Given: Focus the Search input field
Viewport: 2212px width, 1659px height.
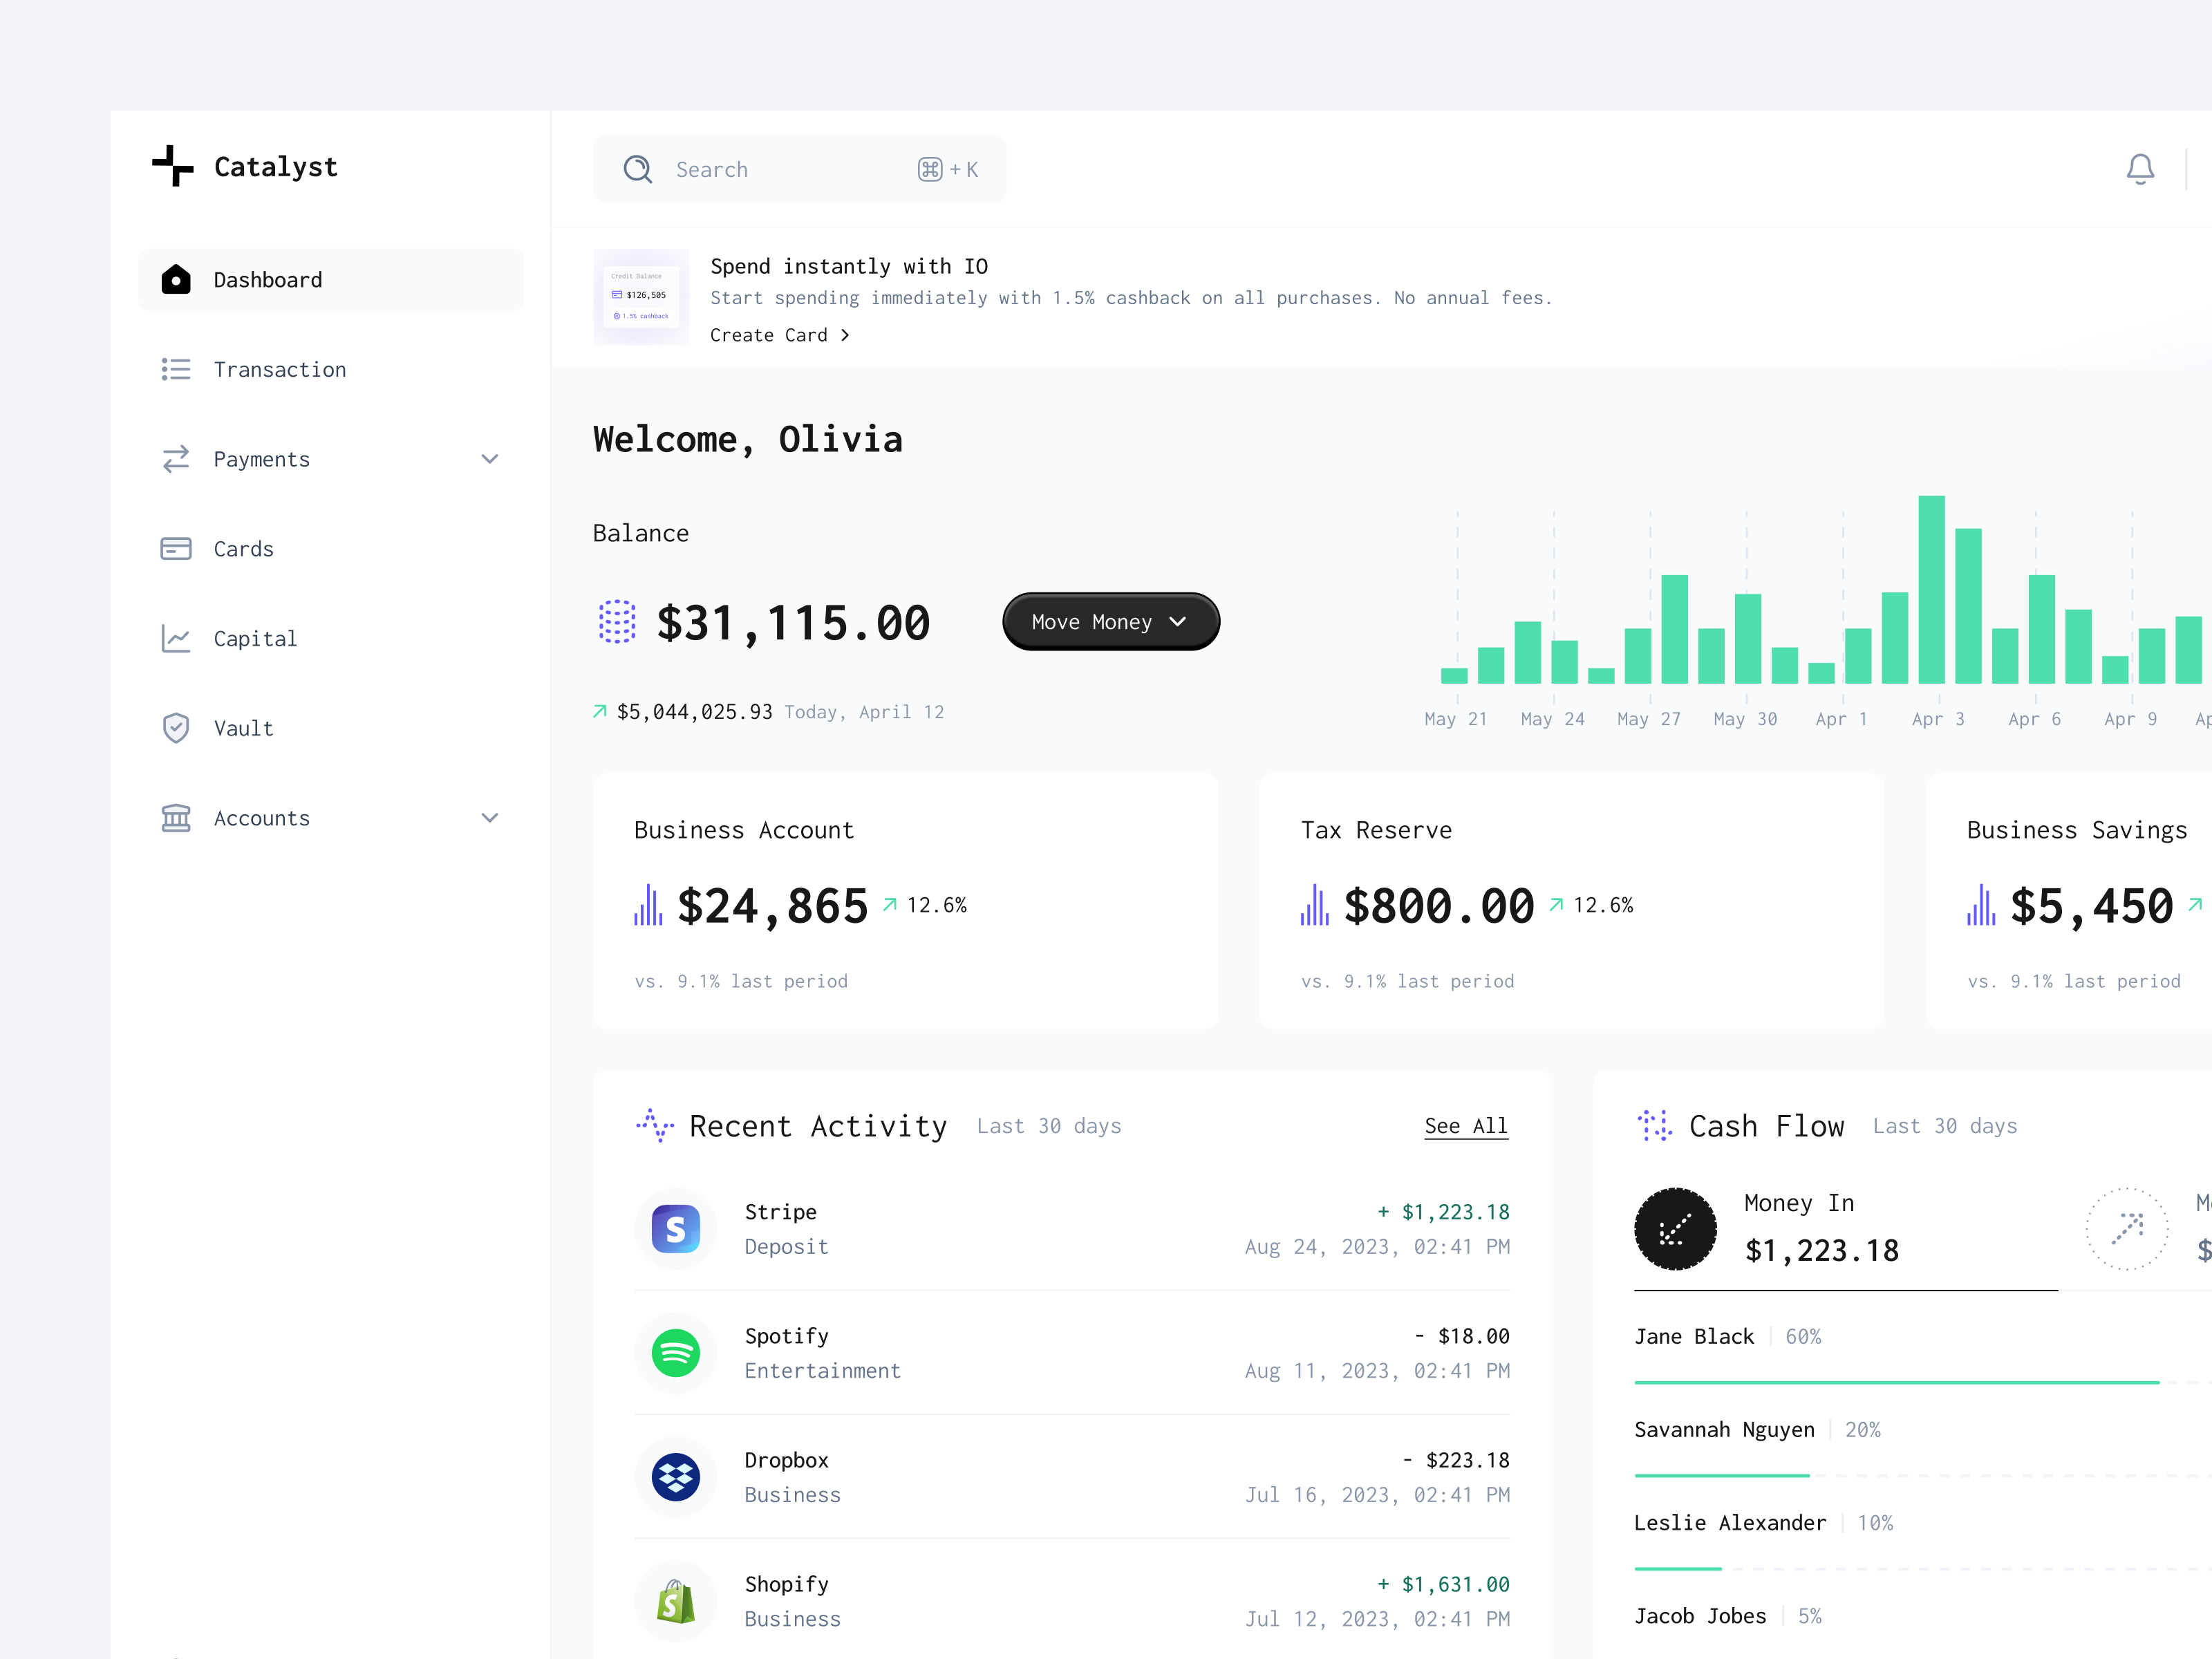Looking at the screenshot, I should click(800, 169).
